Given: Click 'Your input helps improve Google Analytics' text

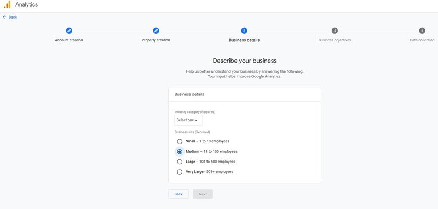Looking at the screenshot, I should [245, 76].
